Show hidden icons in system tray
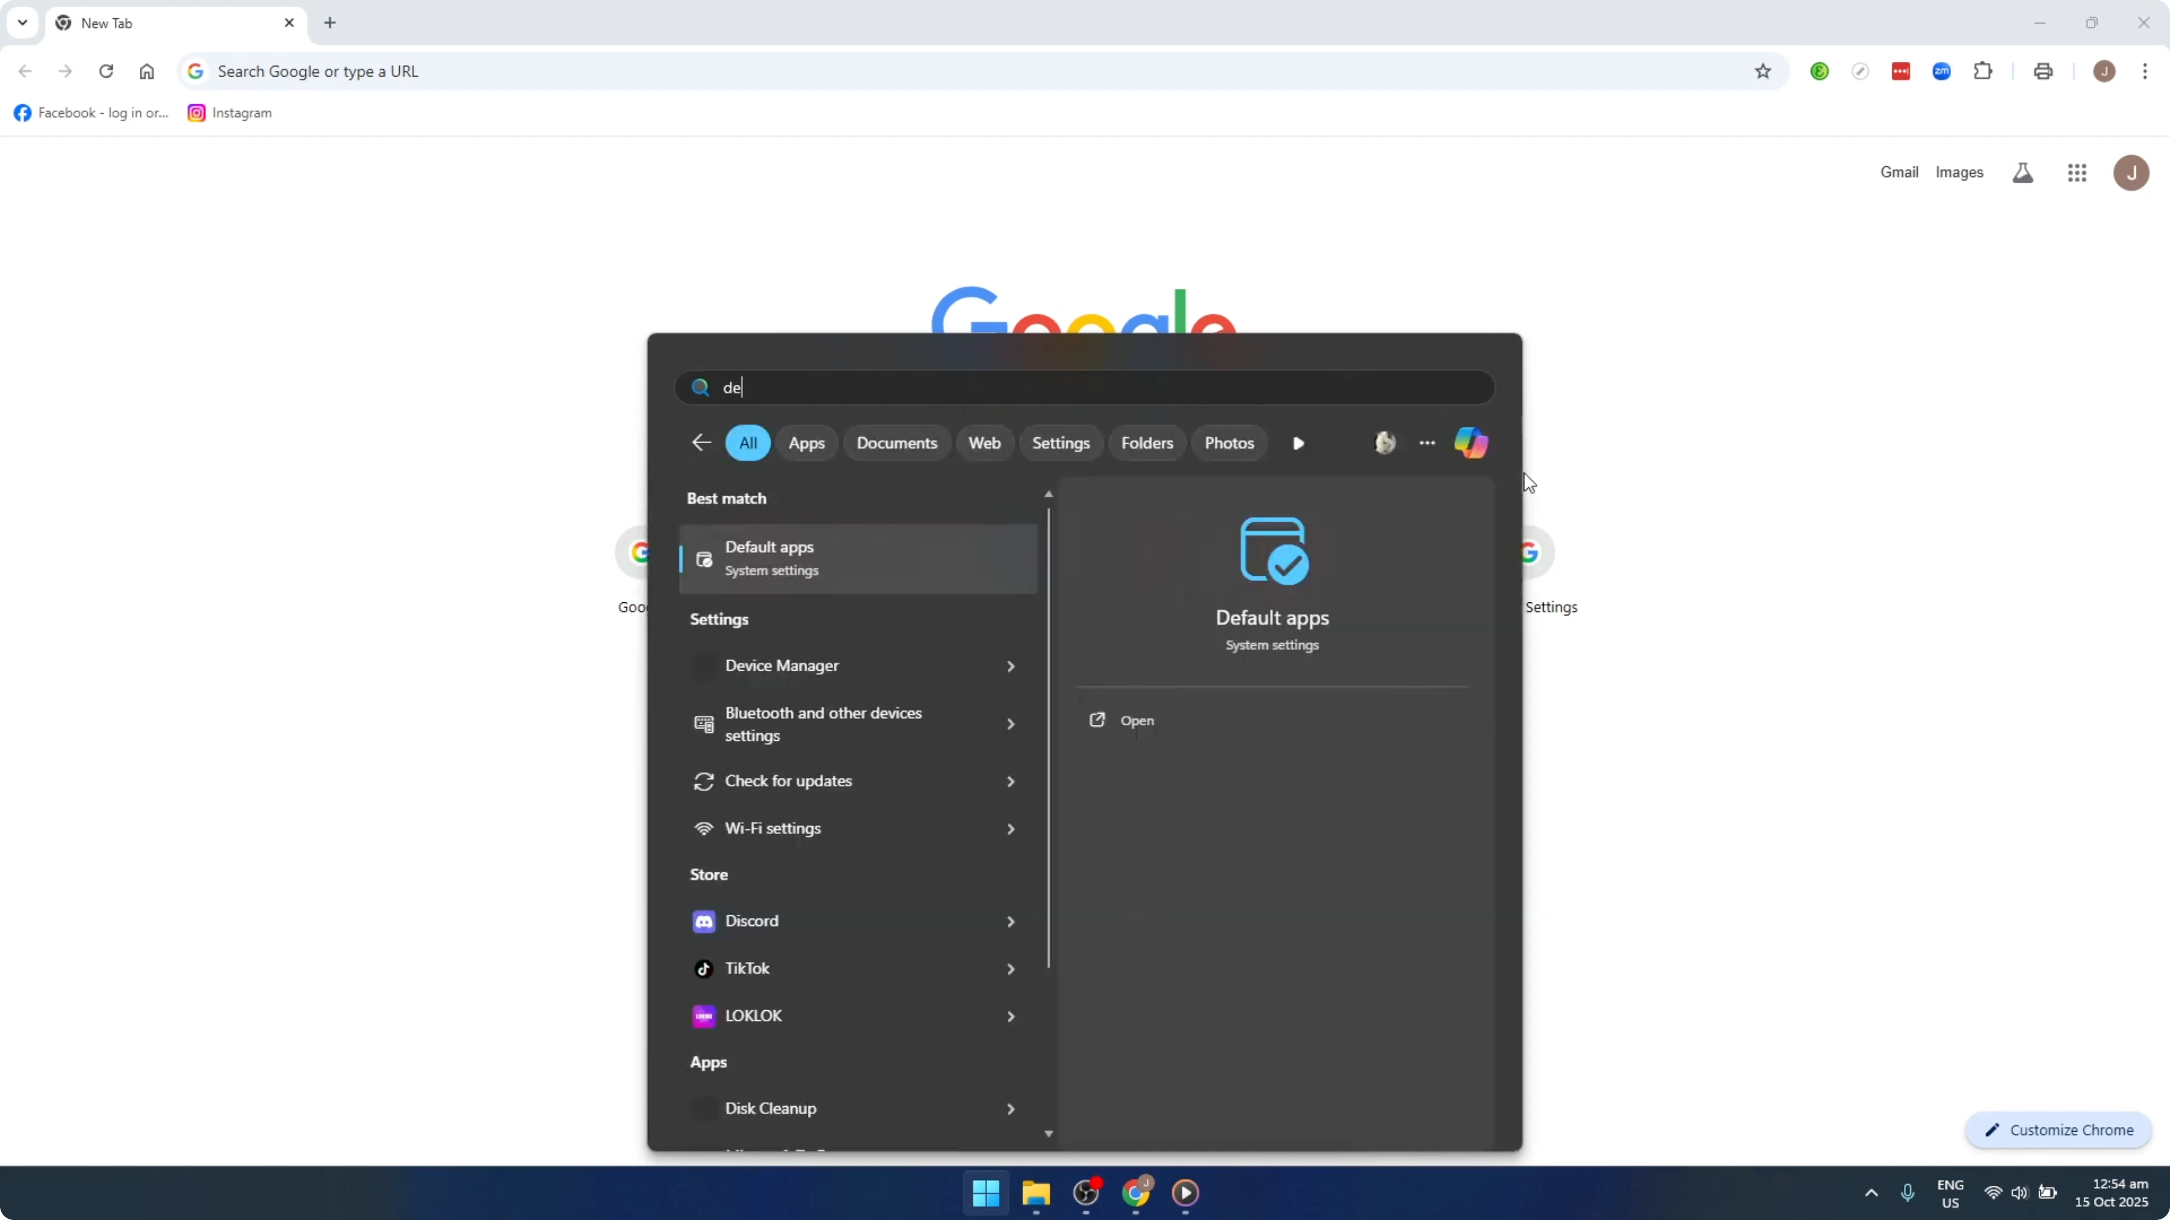The height and width of the screenshot is (1220, 2170). point(1871,1193)
